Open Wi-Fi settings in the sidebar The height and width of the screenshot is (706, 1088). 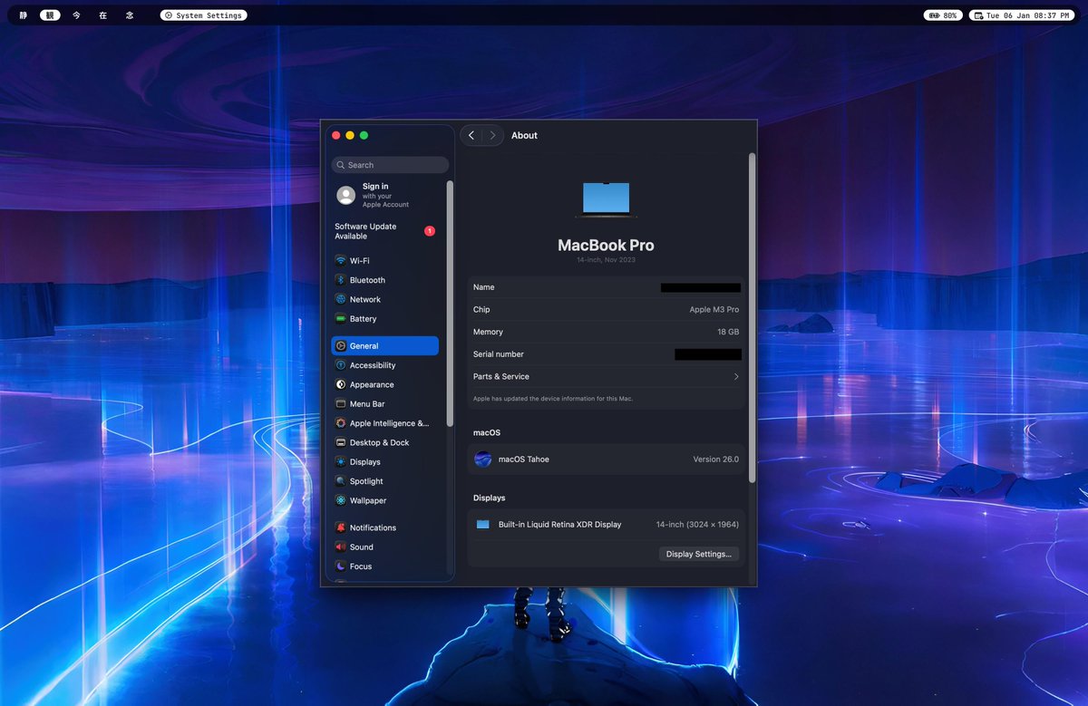[384, 261]
